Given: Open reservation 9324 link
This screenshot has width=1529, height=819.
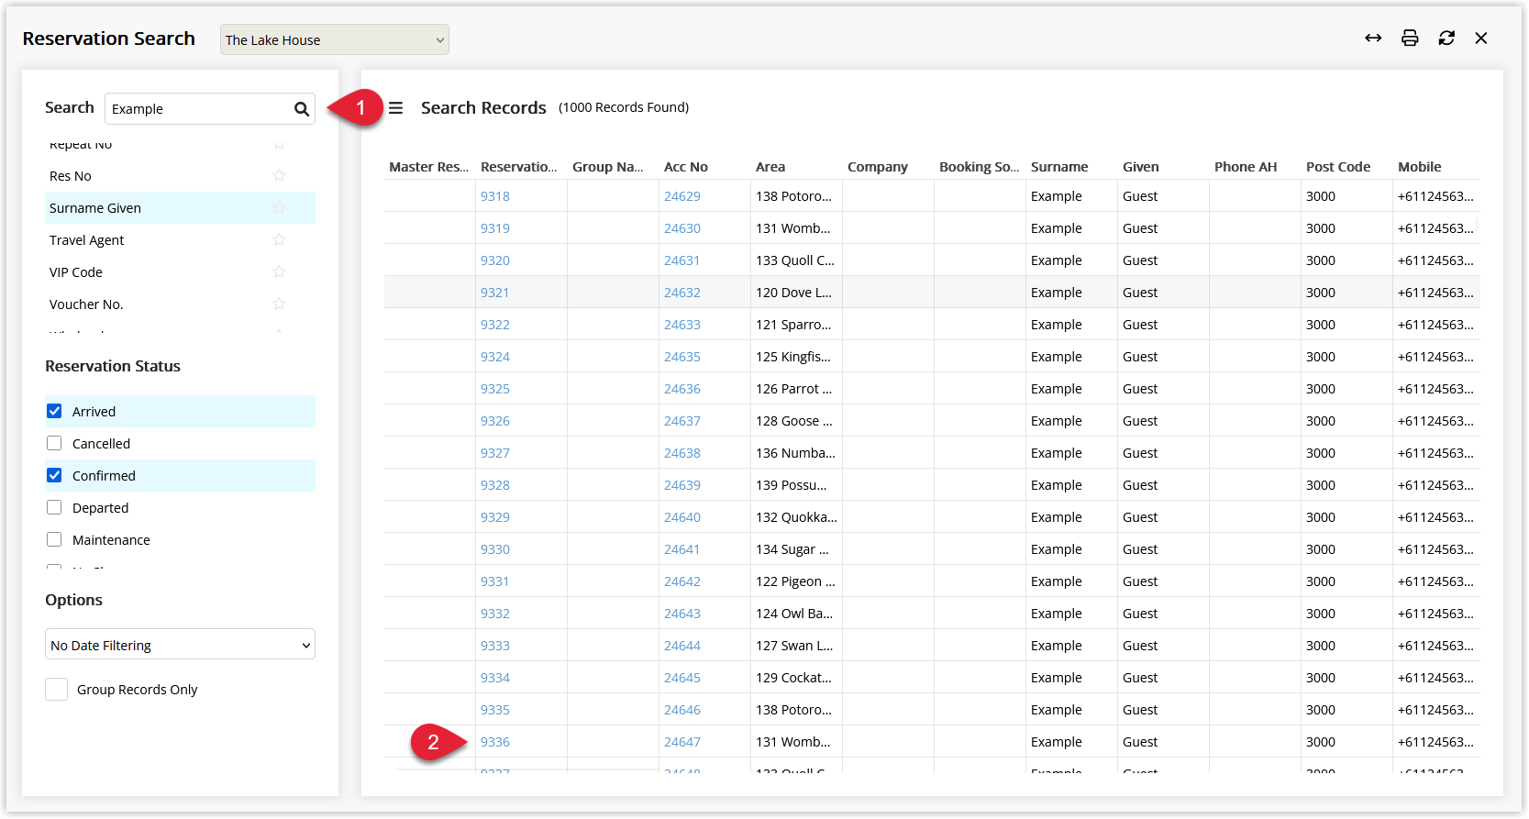Looking at the screenshot, I should 495,357.
